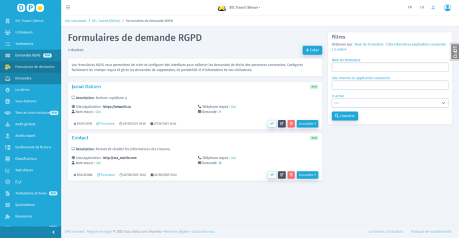Click the Syndications sidebar icon
Image resolution: width=459 pixels, height=238 pixels.
point(7,205)
